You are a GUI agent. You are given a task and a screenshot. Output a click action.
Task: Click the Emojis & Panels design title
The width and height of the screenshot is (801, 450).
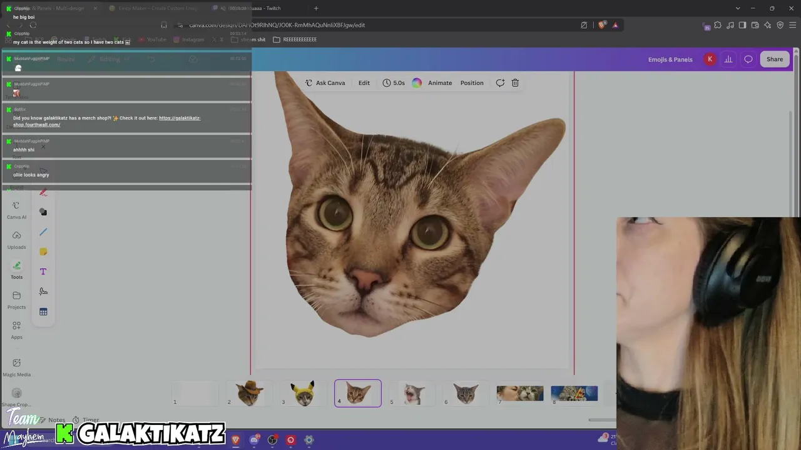pyautogui.click(x=670, y=59)
